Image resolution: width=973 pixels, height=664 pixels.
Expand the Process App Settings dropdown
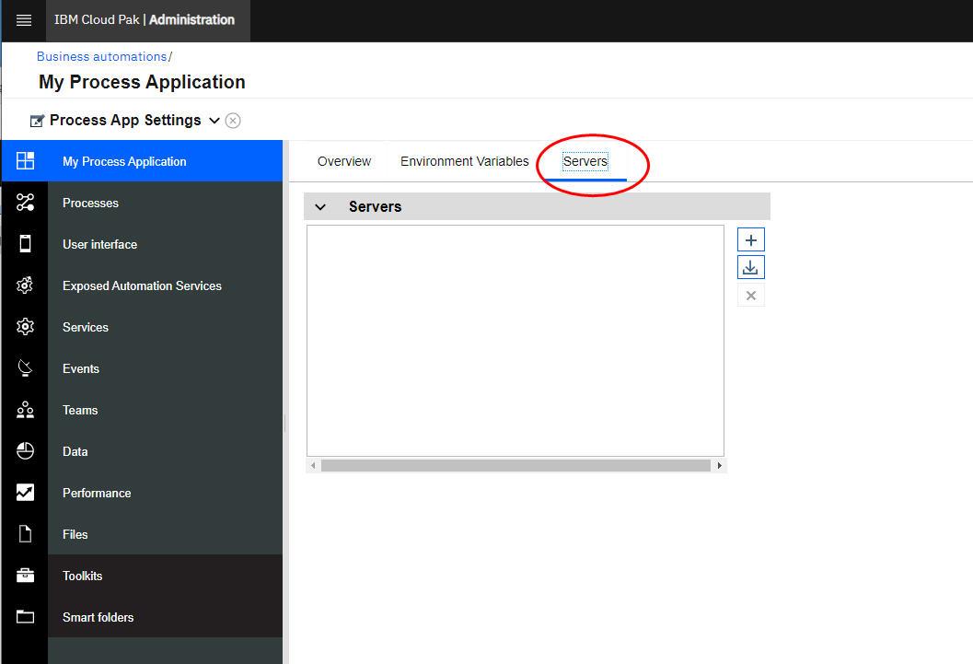215,120
